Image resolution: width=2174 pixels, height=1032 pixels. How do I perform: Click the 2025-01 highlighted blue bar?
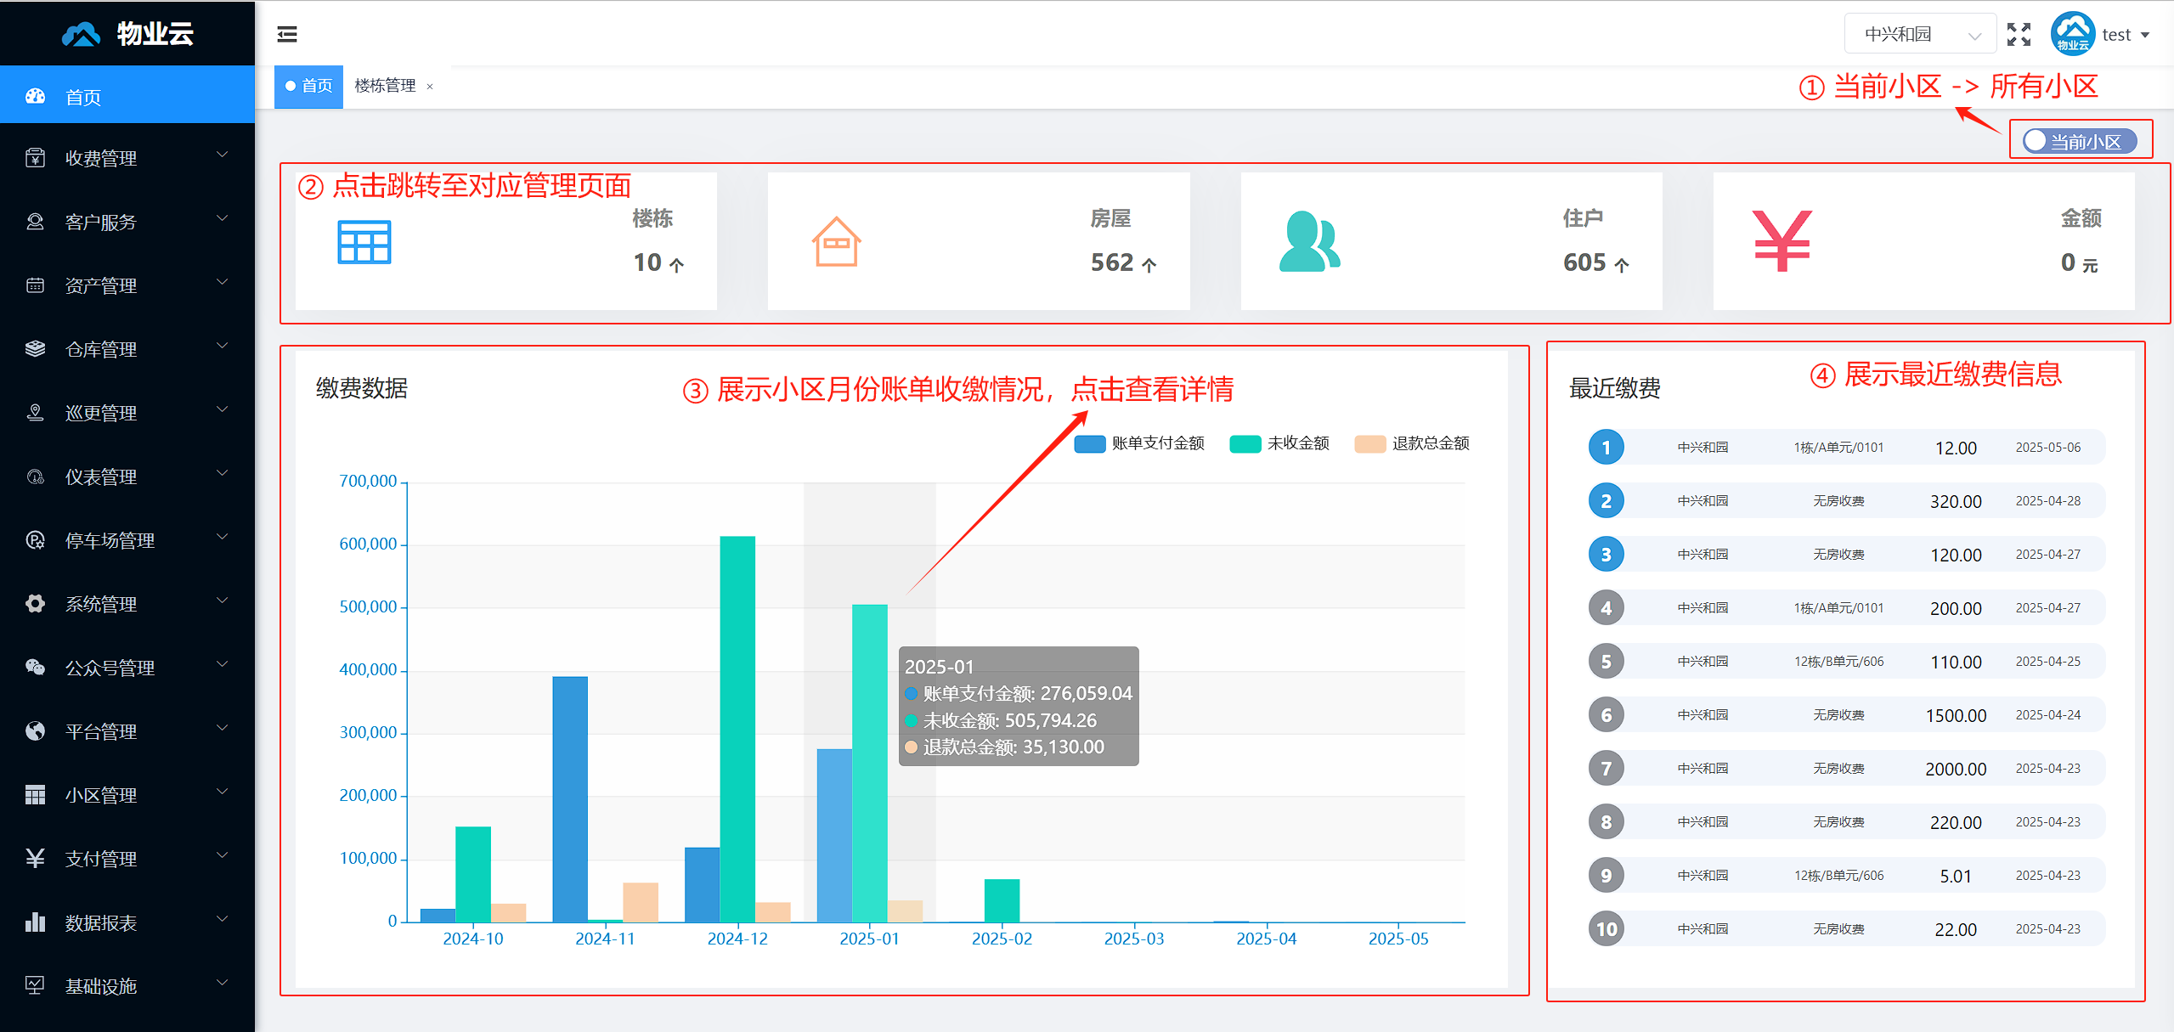click(x=834, y=835)
